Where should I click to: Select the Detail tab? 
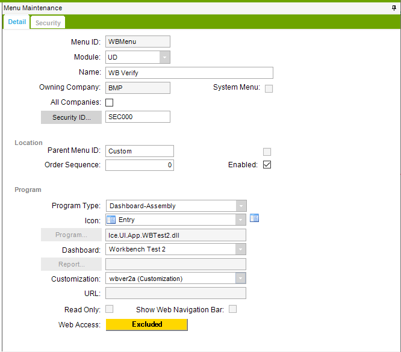click(17, 22)
